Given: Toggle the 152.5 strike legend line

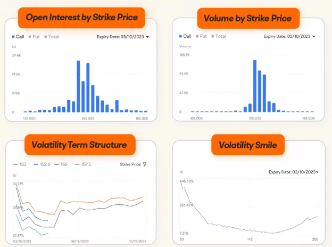Looking at the screenshot, I should pyautogui.click(x=44, y=164).
